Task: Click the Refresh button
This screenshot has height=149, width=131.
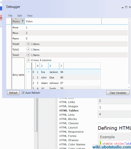Action: pos(13,93)
